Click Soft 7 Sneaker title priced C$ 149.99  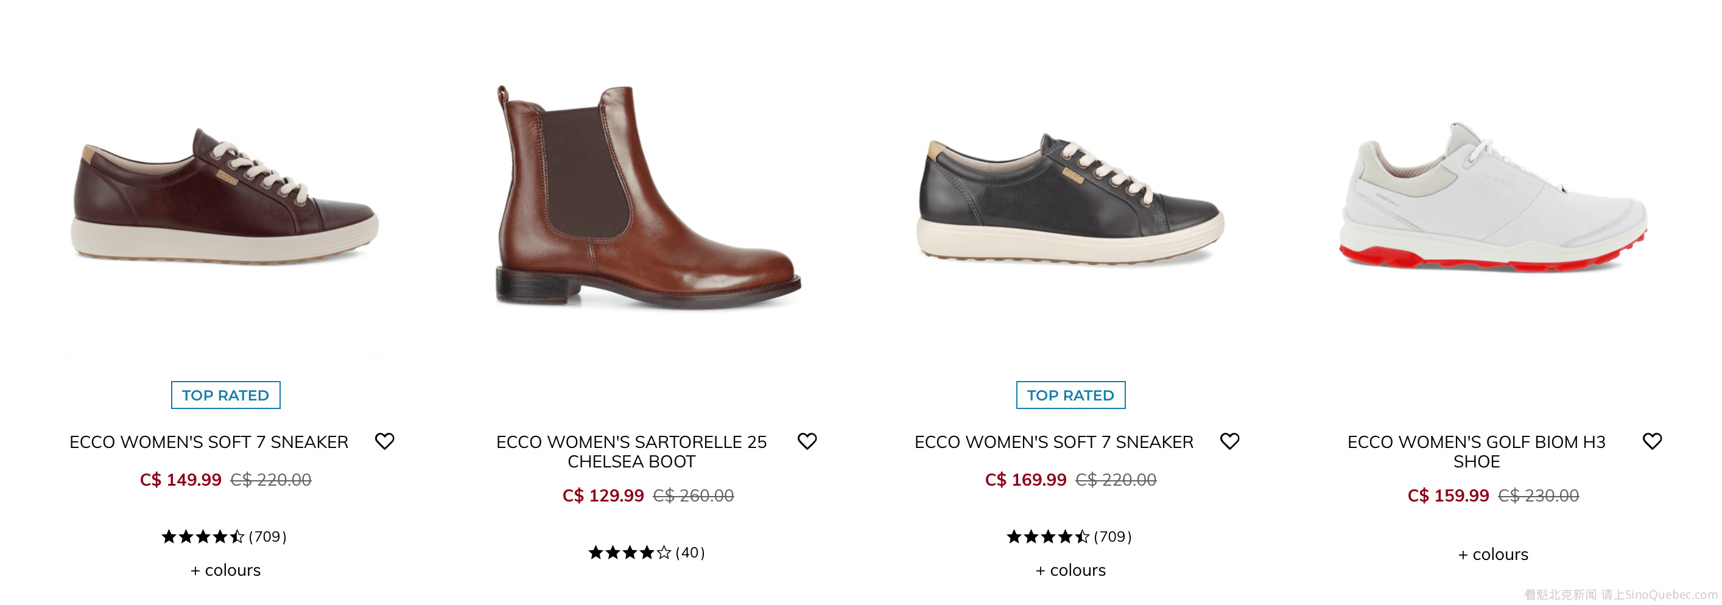(x=209, y=442)
